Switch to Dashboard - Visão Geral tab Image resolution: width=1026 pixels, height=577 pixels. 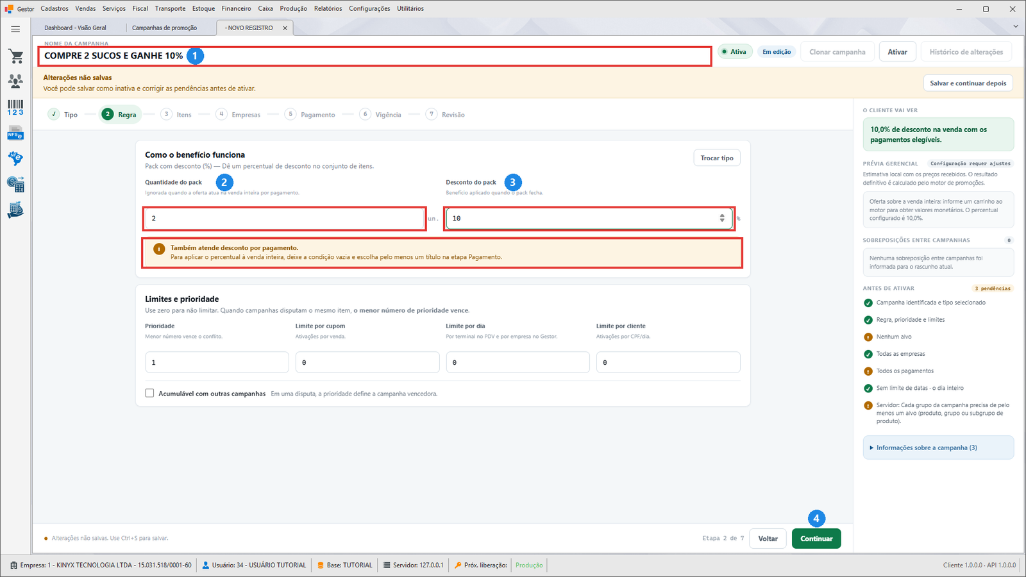75,28
